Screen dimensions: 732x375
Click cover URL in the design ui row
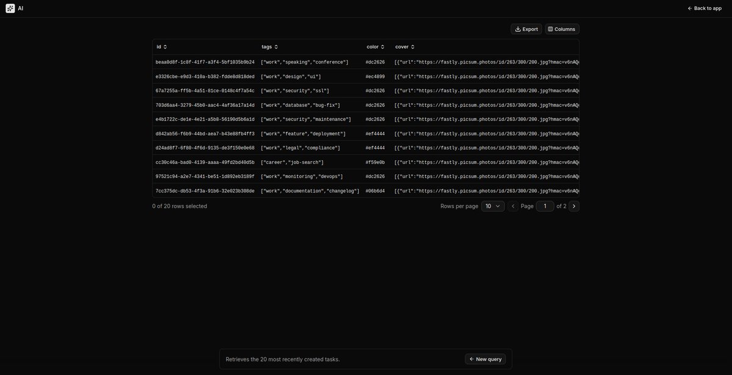click(486, 77)
